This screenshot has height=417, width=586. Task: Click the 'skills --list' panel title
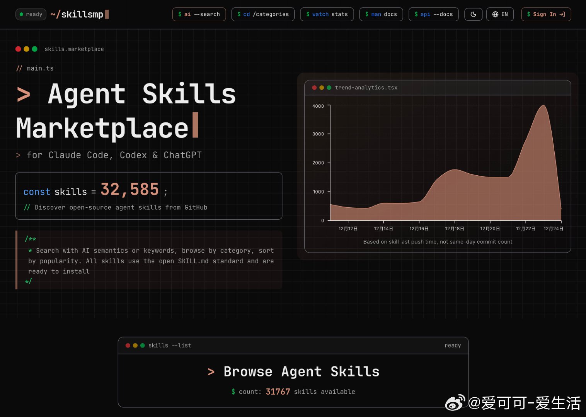pyautogui.click(x=170, y=346)
